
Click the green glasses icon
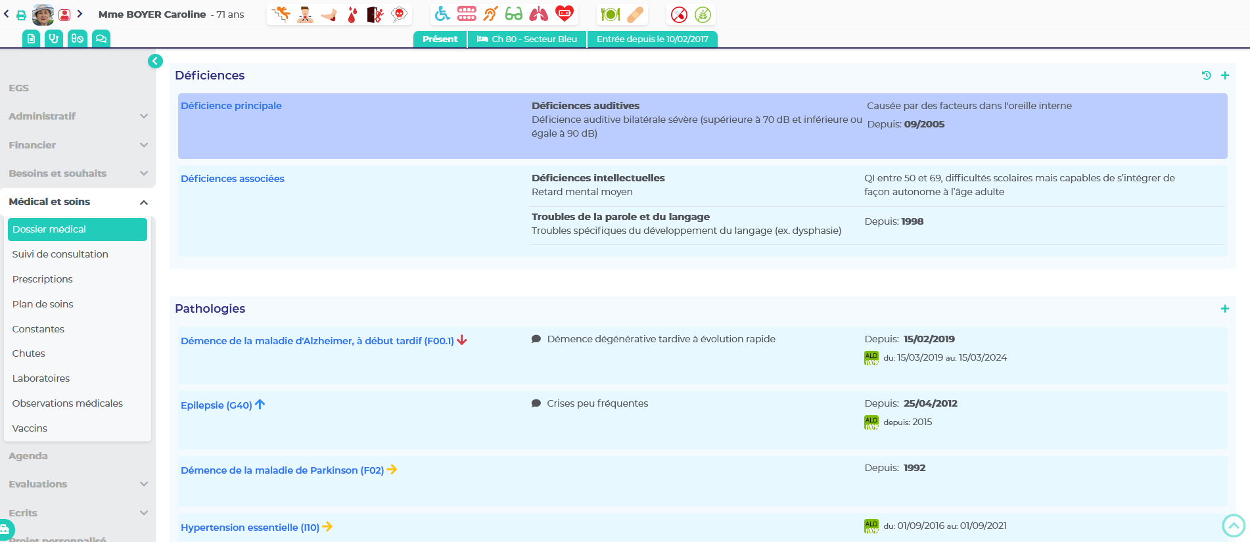[514, 14]
